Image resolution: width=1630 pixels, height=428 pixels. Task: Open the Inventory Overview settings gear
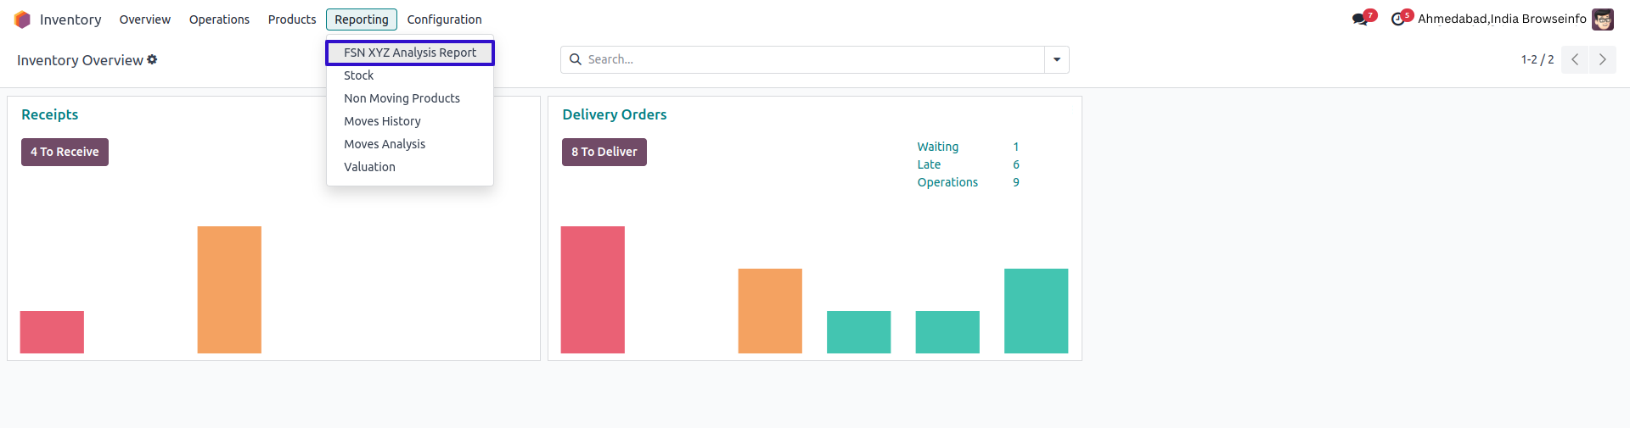point(153,59)
